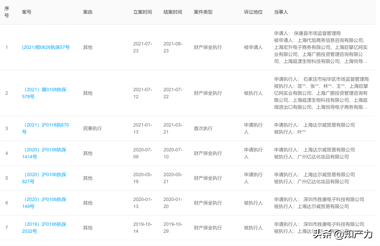
Task: Click 广州亿达化妆品有限公司 in row 4
Action: tap(323, 157)
